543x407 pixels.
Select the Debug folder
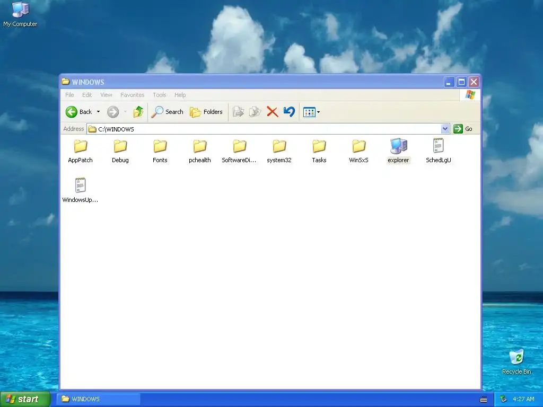click(120, 151)
